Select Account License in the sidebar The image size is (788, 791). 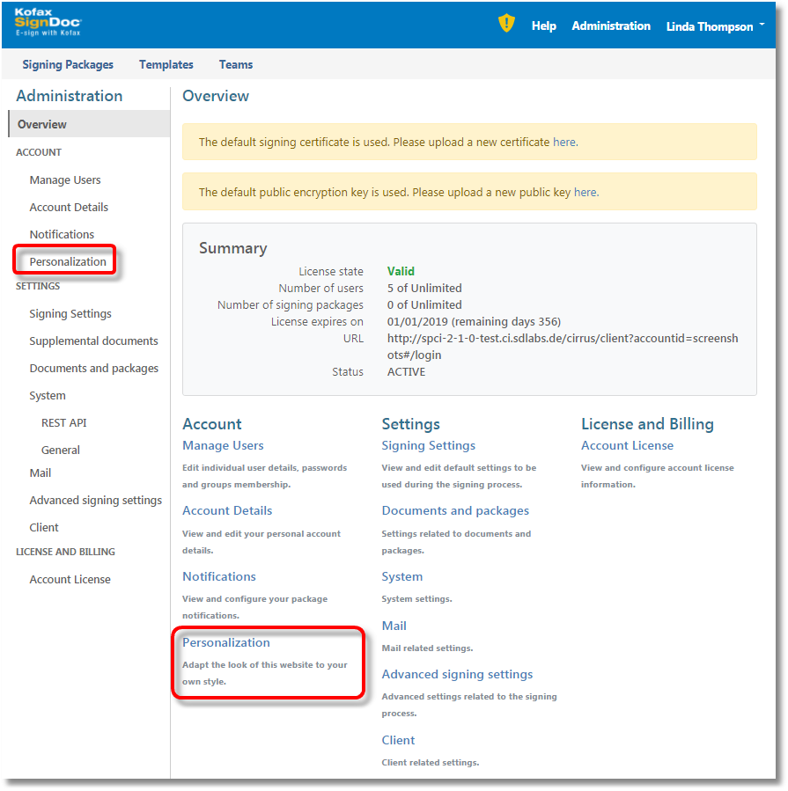(x=70, y=579)
